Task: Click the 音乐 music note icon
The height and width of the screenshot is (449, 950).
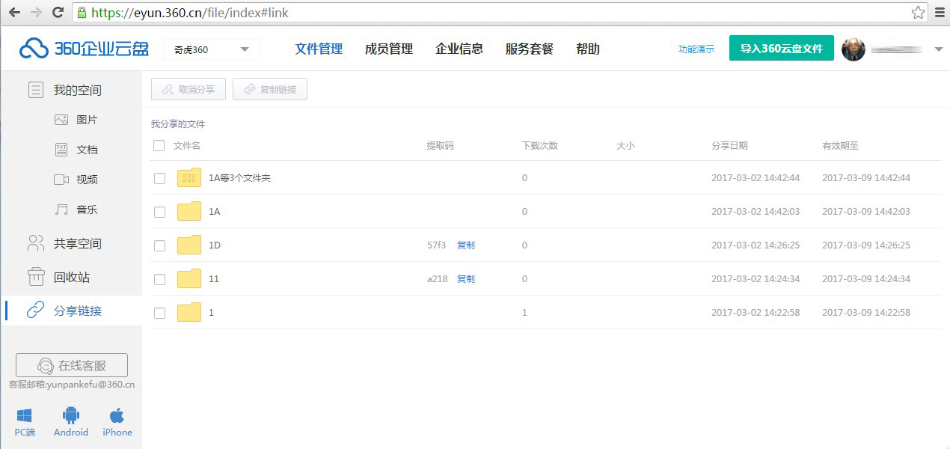Action: [x=61, y=210]
